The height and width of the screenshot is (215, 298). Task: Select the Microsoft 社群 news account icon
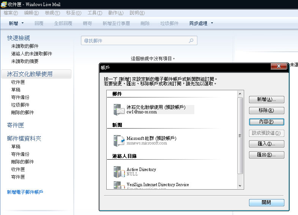(x=119, y=141)
